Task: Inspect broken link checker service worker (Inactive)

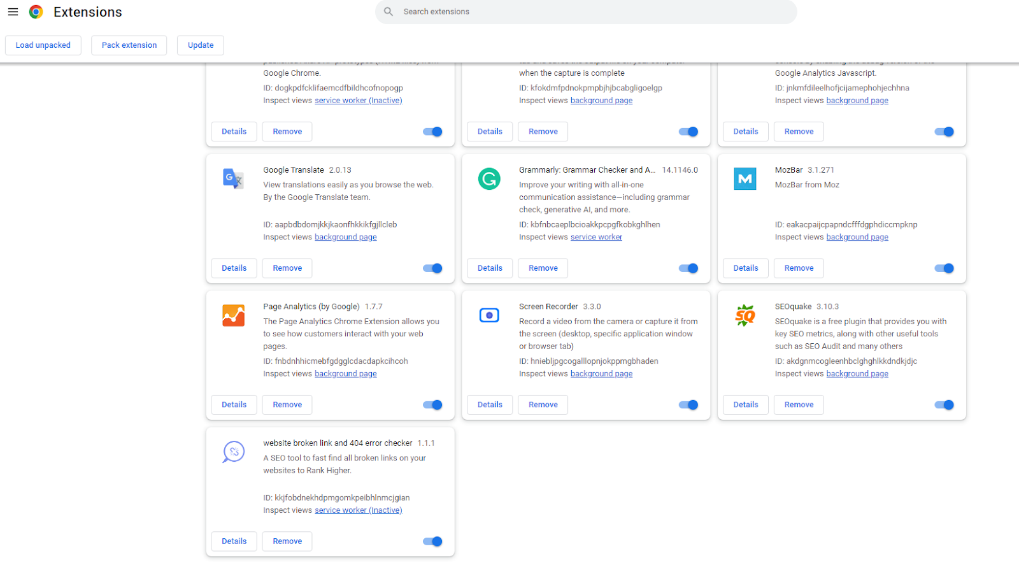Action: pos(359,510)
